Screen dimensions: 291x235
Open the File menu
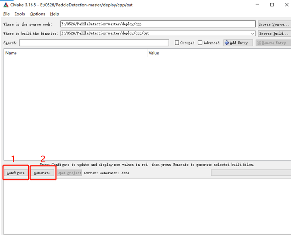(6, 14)
